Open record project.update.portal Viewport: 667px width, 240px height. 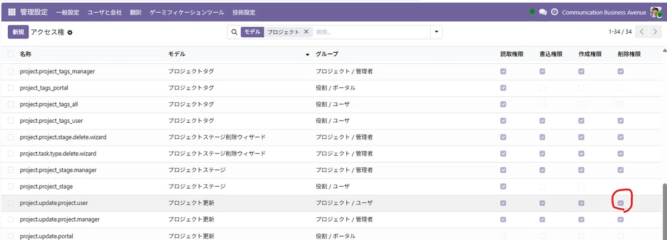tap(46, 236)
